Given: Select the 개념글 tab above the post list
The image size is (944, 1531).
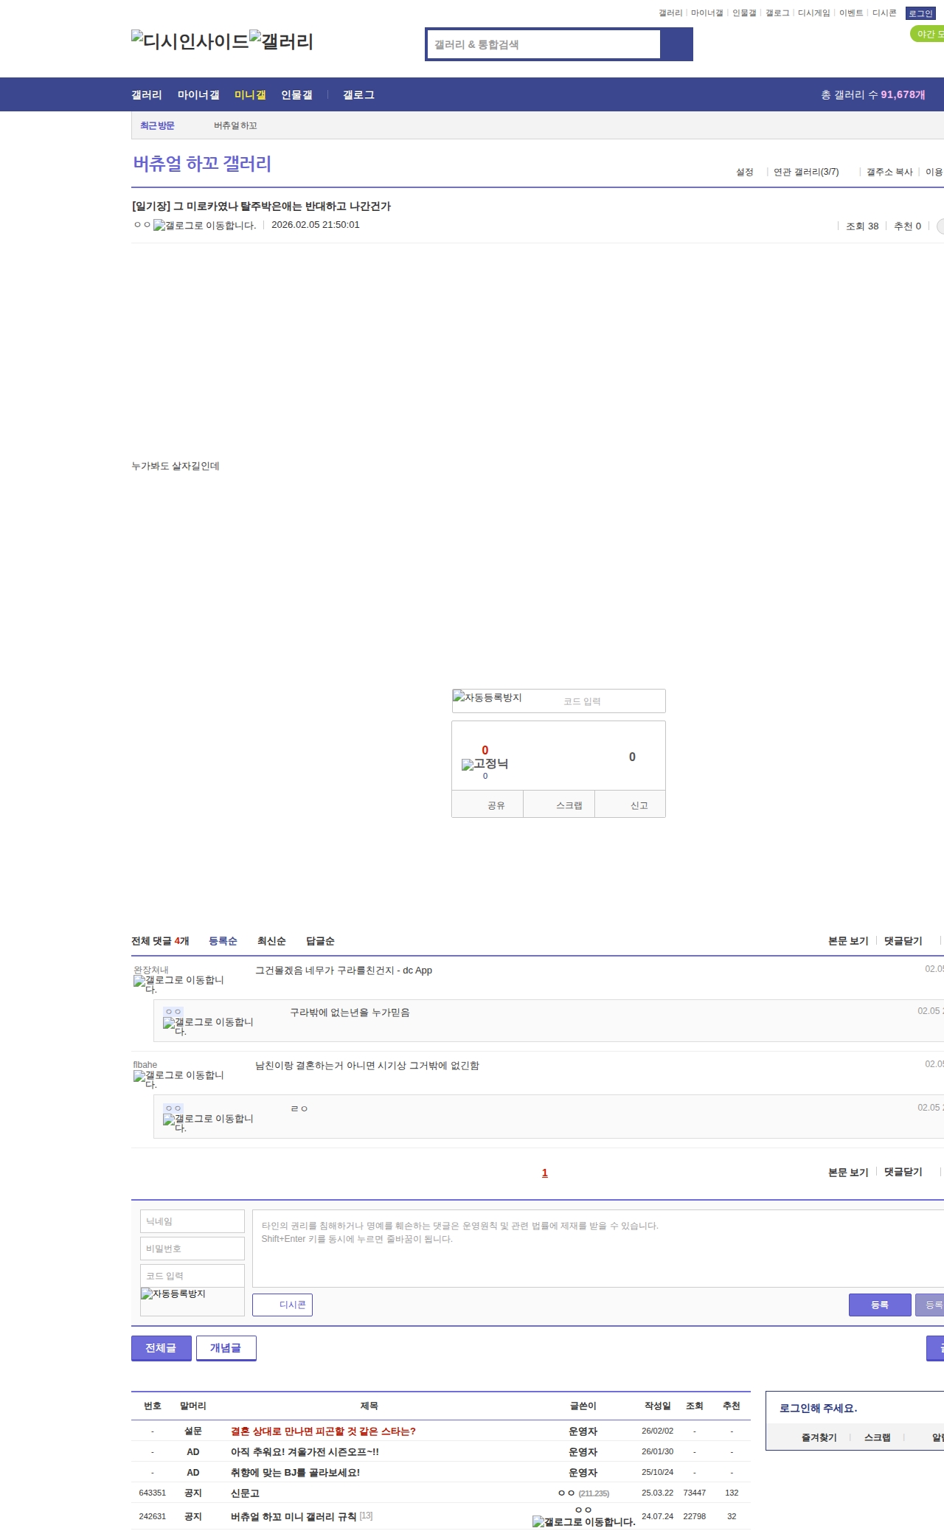Looking at the screenshot, I should pos(226,1347).
